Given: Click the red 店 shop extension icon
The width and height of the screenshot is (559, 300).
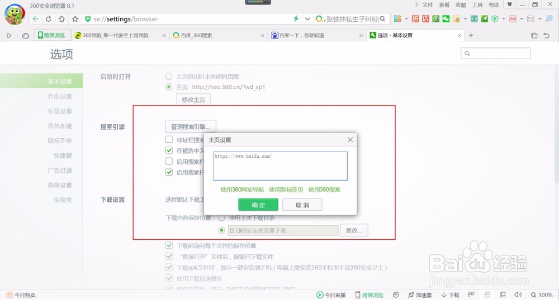Looking at the screenshot, I should [x=425, y=19].
